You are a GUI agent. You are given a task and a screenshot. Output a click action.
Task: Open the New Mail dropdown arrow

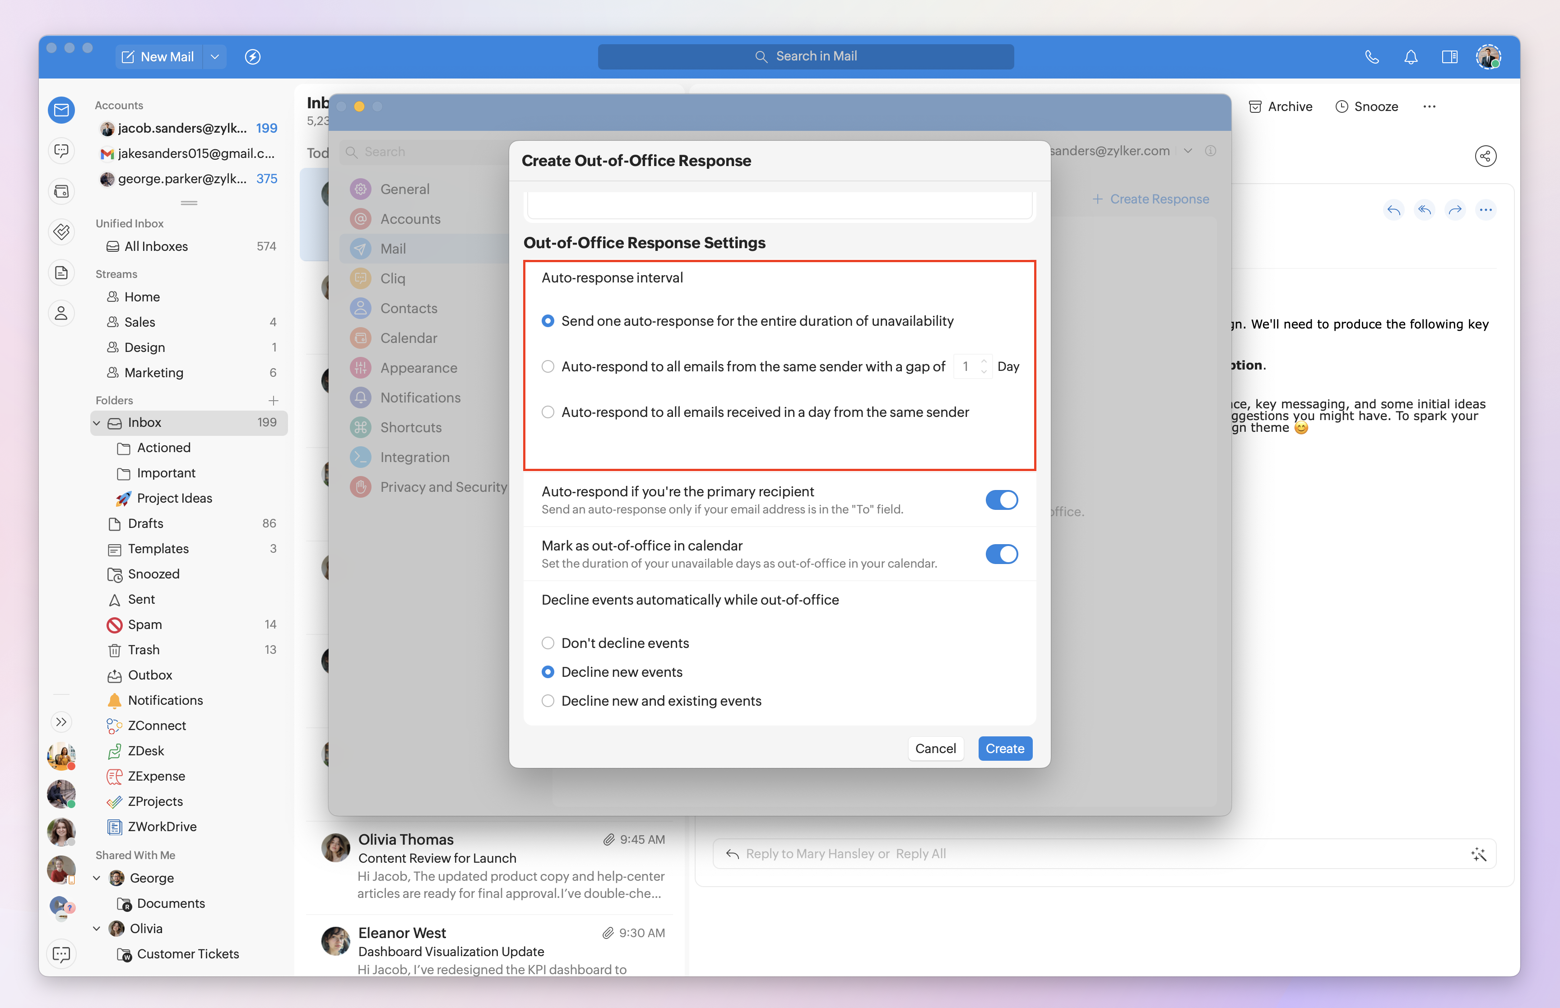pos(215,57)
